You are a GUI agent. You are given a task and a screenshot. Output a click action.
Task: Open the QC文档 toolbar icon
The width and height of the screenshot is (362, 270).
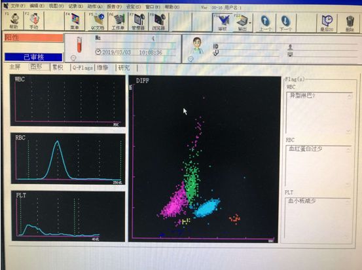pyautogui.click(x=98, y=22)
